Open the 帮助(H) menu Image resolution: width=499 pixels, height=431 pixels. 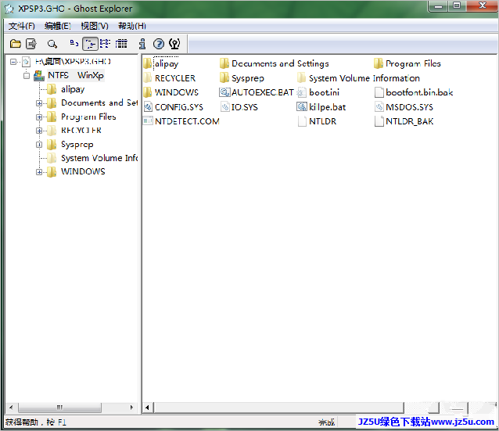click(x=132, y=26)
